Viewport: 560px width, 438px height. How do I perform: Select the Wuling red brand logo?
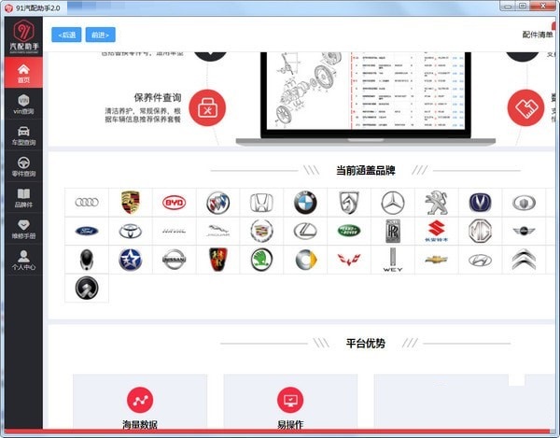coord(349,260)
